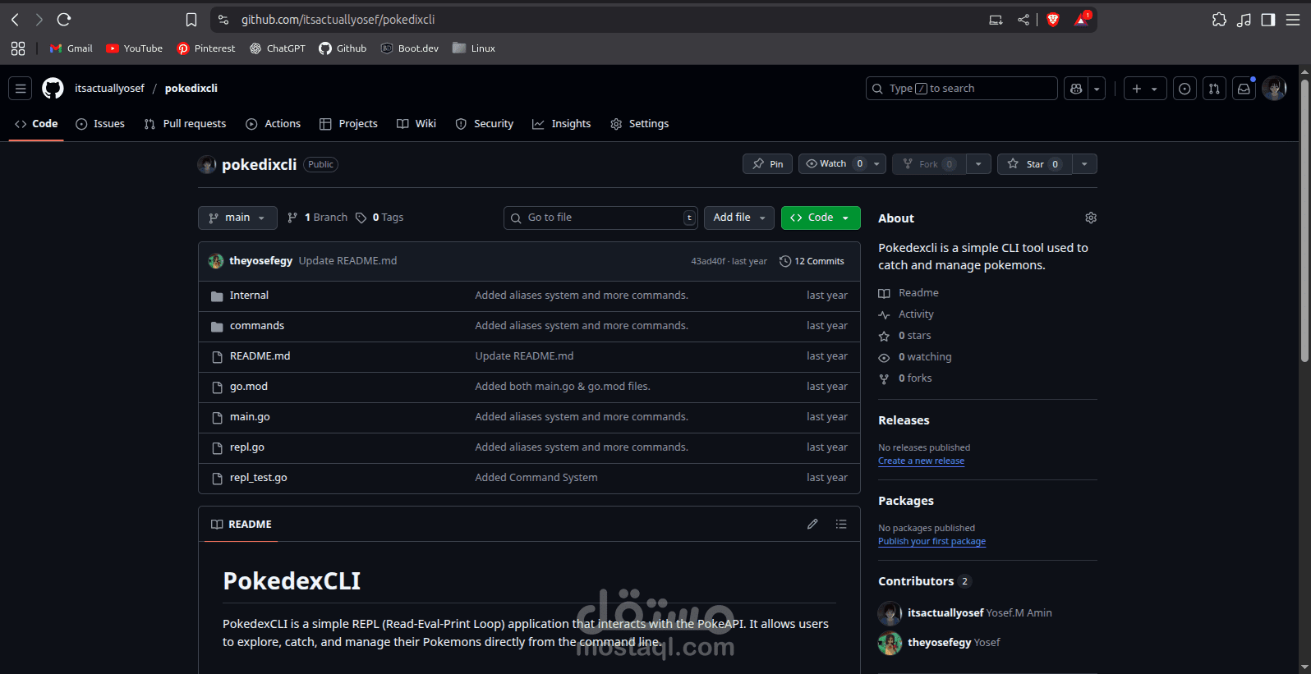Open the commands folder
Screen dimensions: 1311x674
[257, 326]
